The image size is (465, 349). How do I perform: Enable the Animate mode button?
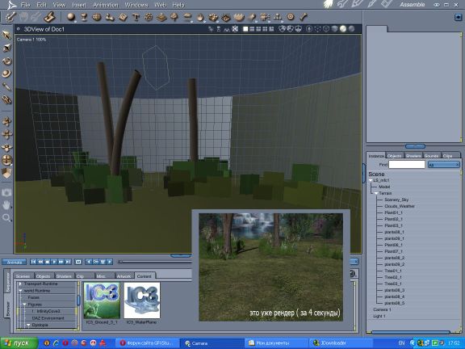pyautogui.click(x=14, y=262)
